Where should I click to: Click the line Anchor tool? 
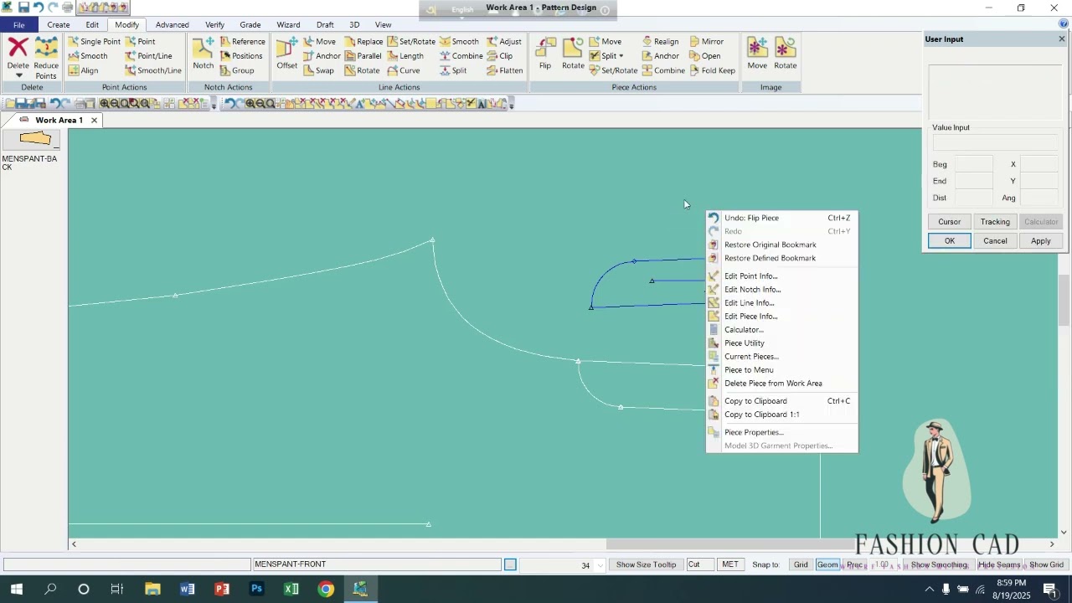click(x=322, y=56)
